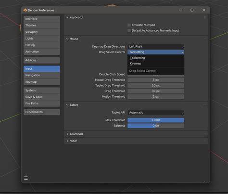Screen dimensions: 228x194
Task: Open the Navigation preferences section
Action: click(x=42, y=75)
